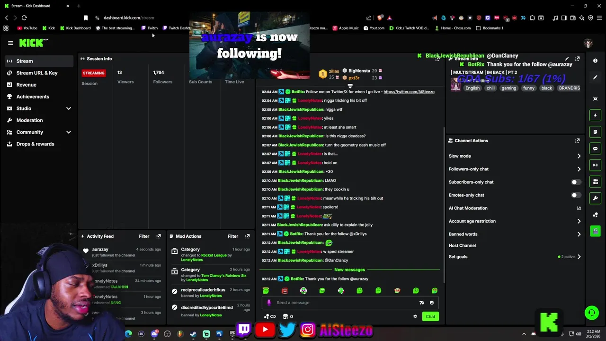Image resolution: width=606 pixels, height=341 pixels.
Task: Click the green clapperboard clip icon
Action: coord(595,231)
